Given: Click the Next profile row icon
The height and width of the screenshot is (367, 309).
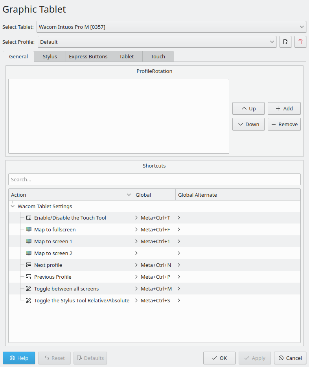Looking at the screenshot, I should (x=29, y=265).
